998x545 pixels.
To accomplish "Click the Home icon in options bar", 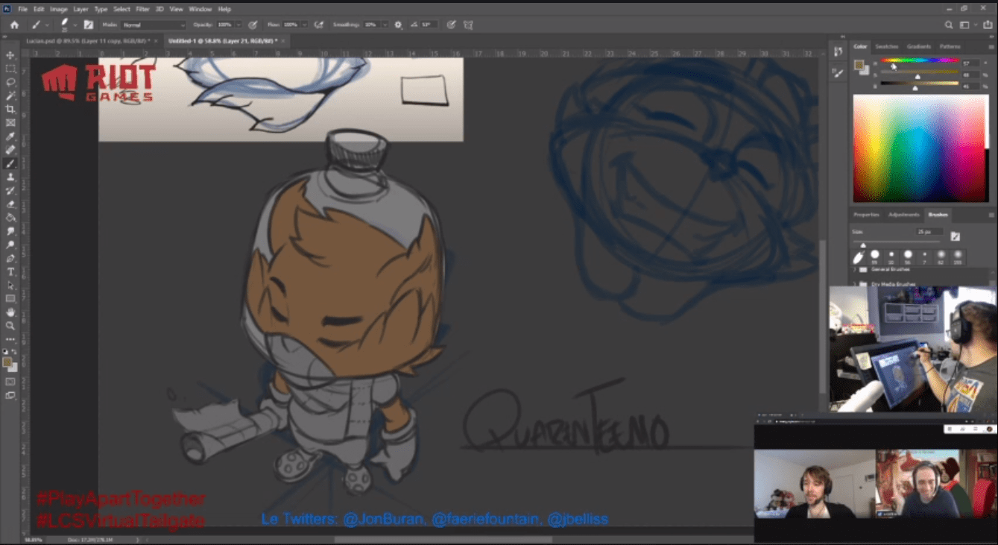I will pyautogui.click(x=14, y=25).
